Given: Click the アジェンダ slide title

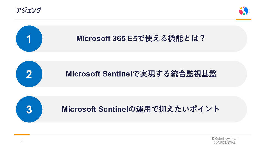Looking at the screenshot, I should point(29,10).
